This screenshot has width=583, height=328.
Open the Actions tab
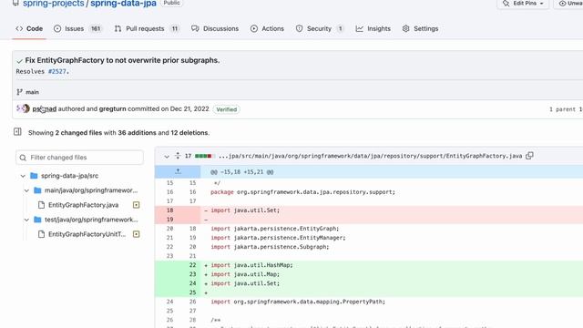pos(267,28)
